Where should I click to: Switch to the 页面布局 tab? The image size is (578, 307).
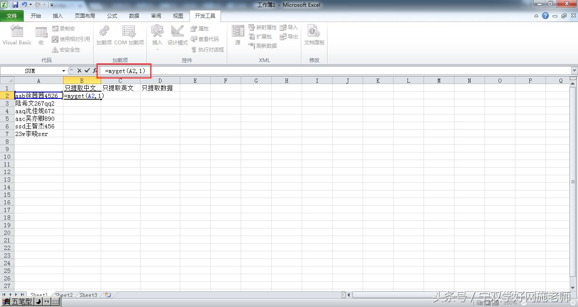85,16
